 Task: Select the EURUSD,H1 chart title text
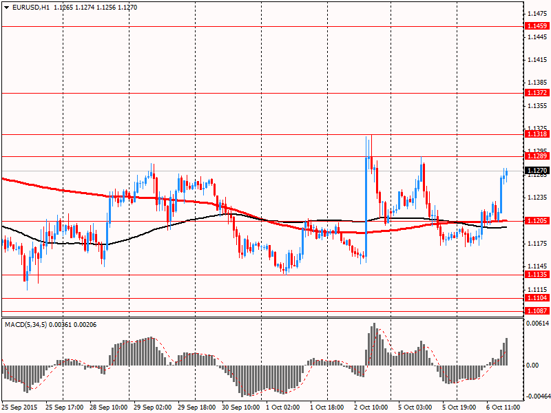click(30, 8)
